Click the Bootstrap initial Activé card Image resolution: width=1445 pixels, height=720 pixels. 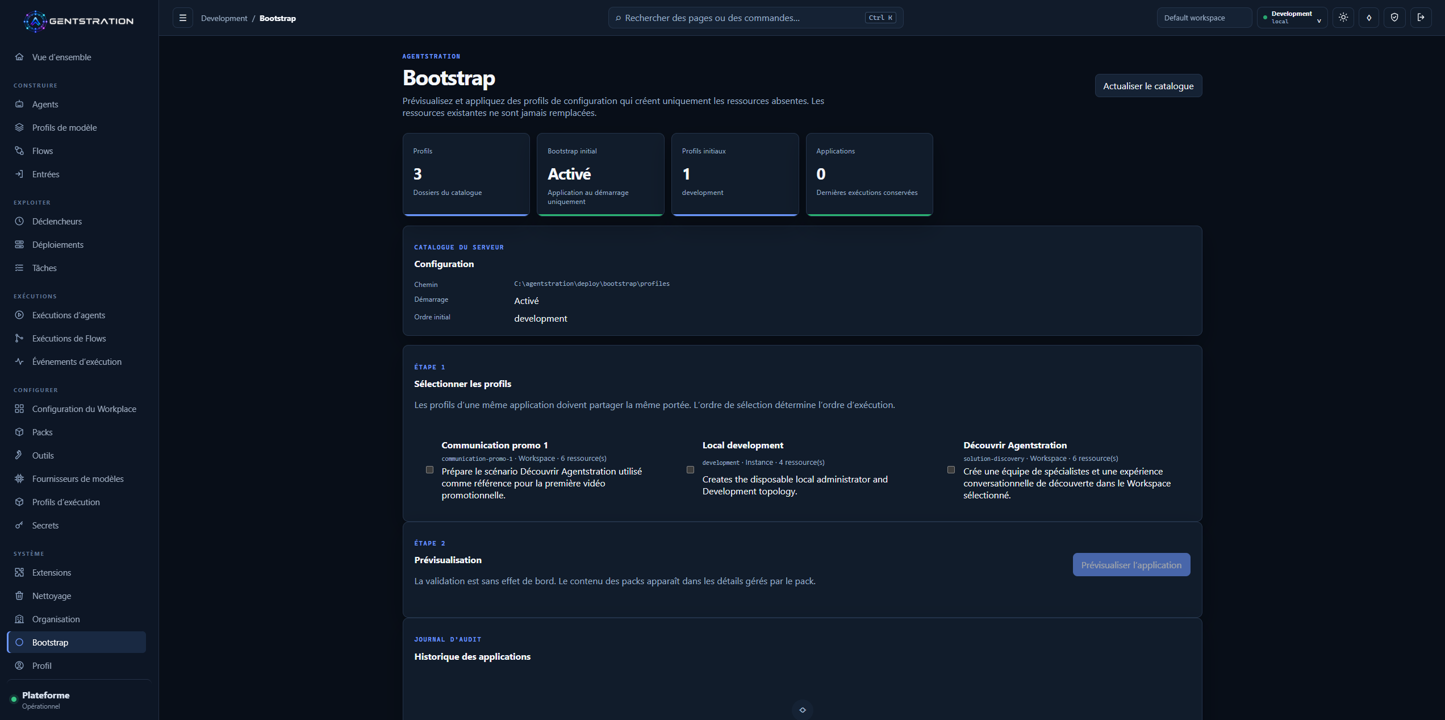coord(600,174)
